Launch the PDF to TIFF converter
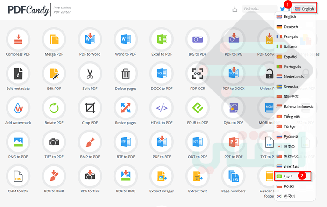Image resolution: width=327 pixels, height=207 pixels. coord(90,177)
